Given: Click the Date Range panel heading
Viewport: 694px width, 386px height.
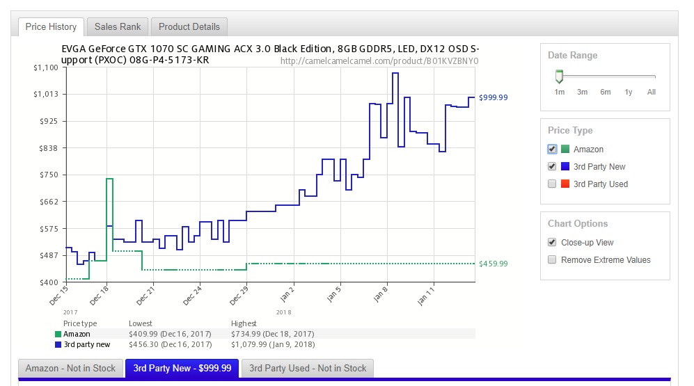Looking at the screenshot, I should coord(573,55).
